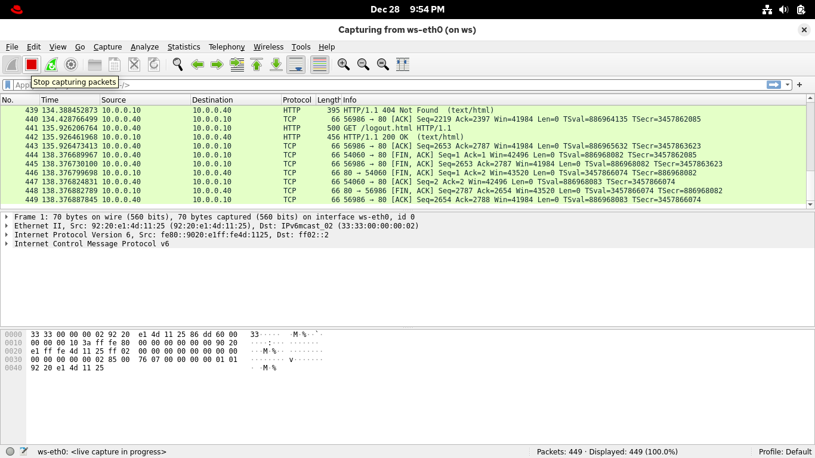815x458 pixels.
Task: Click the Find a packet magnifier
Action: pos(177,64)
